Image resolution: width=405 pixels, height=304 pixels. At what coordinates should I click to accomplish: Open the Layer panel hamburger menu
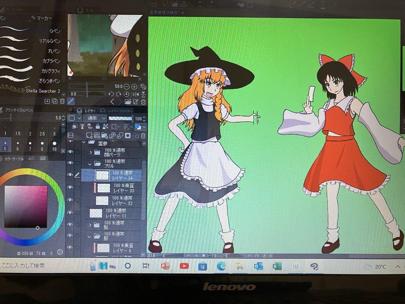click(x=71, y=109)
